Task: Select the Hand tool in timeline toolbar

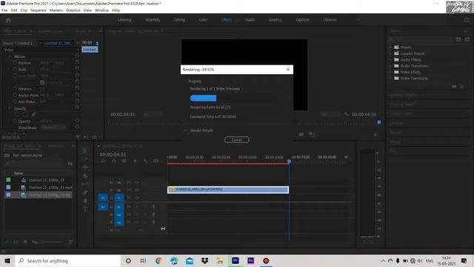Action: (x=85, y=201)
